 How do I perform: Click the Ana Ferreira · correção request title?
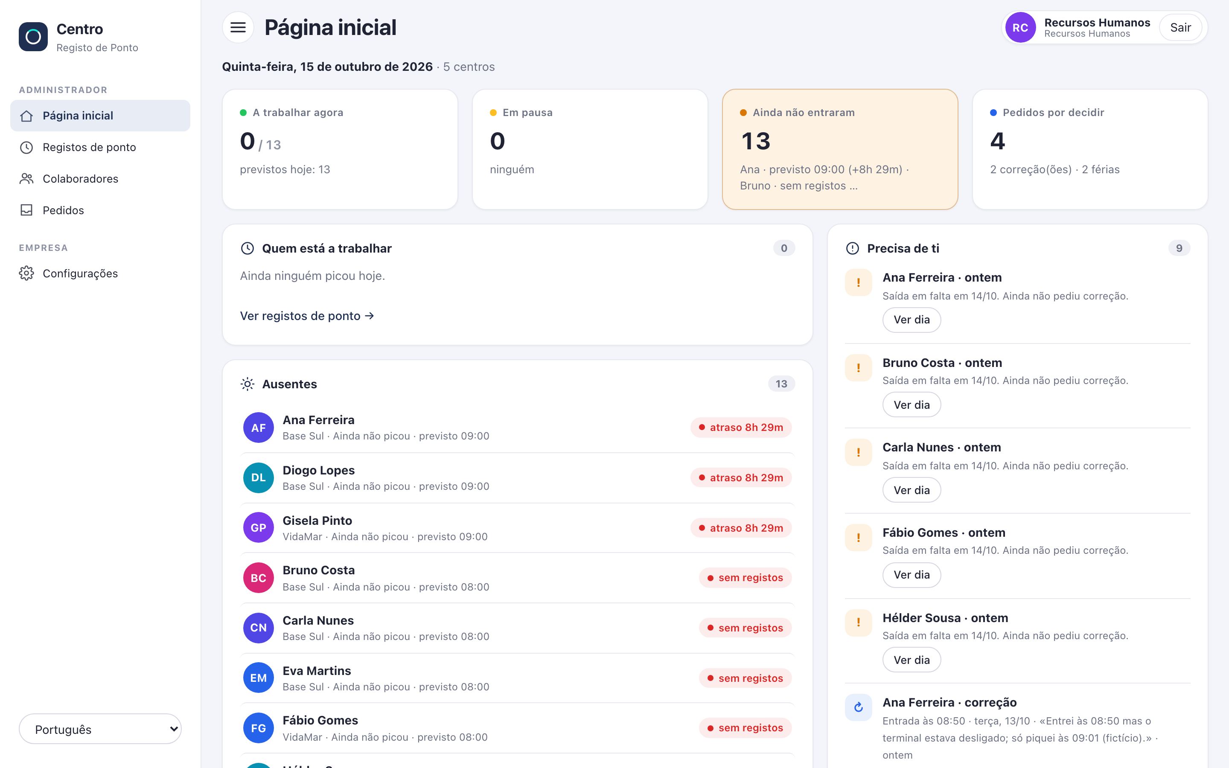point(949,702)
